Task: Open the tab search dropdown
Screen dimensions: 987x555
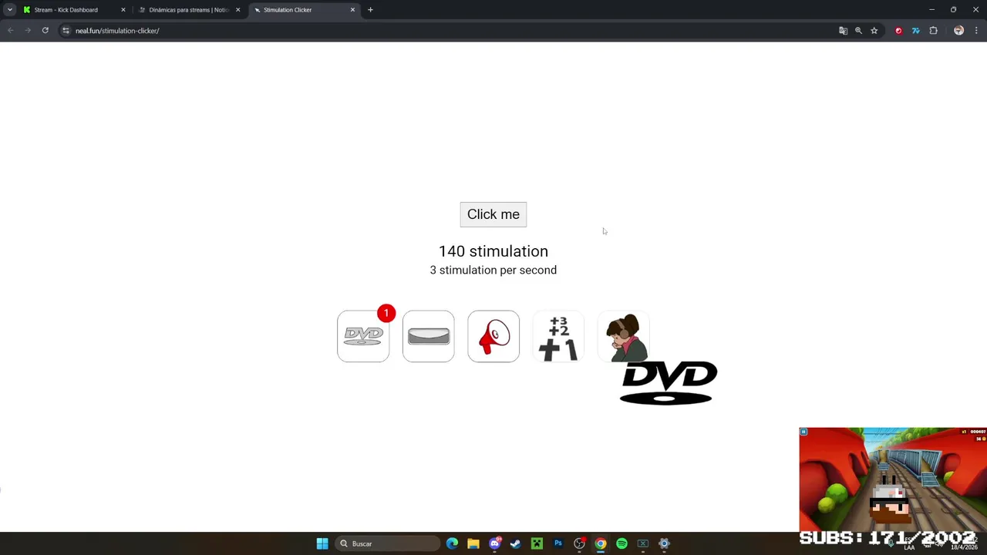Action: pos(9,10)
